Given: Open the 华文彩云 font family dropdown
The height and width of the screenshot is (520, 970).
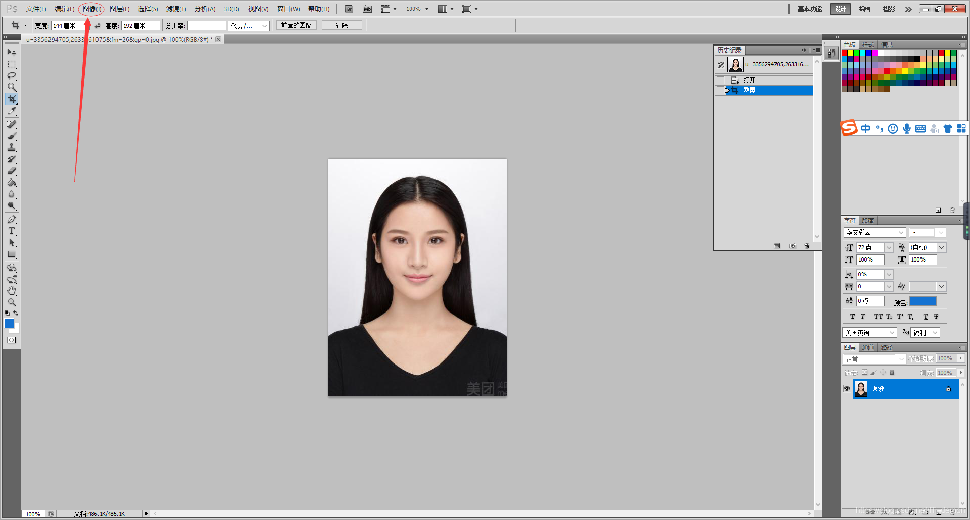Looking at the screenshot, I should point(901,232).
